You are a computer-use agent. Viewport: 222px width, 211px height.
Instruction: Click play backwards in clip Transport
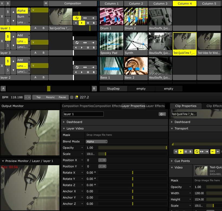point(176,151)
